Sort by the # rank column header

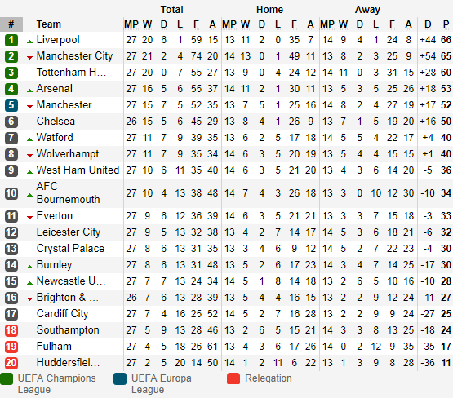click(x=11, y=24)
